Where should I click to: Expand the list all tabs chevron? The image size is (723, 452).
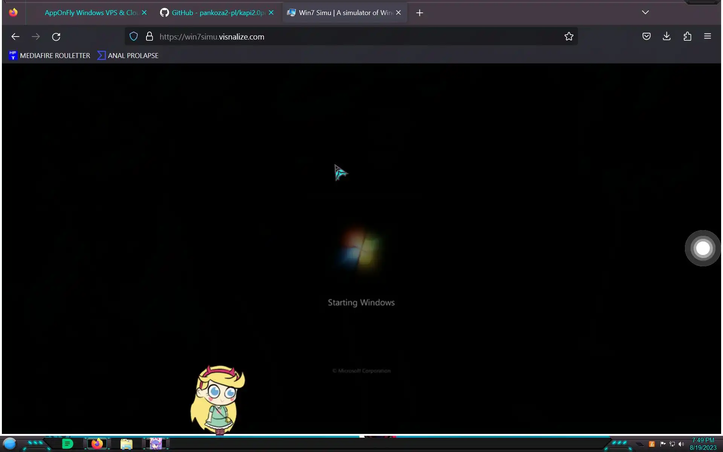(x=645, y=12)
